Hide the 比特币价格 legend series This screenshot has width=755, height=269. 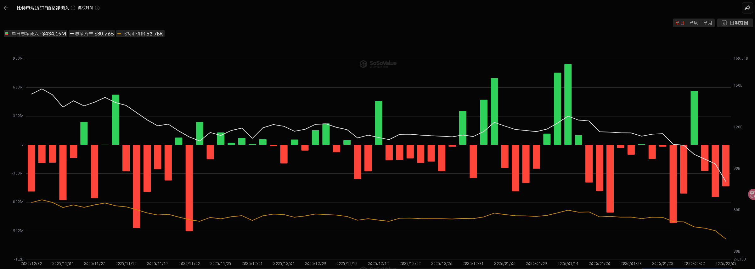[x=140, y=34]
